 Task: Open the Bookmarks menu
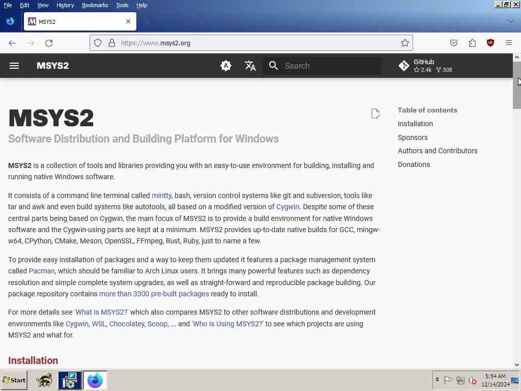(95, 5)
